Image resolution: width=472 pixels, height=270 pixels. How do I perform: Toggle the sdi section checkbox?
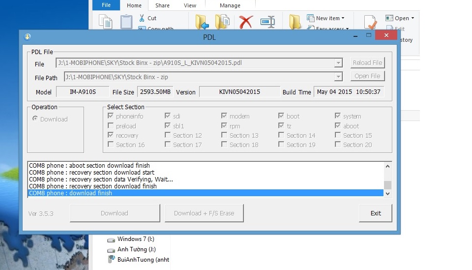(168, 116)
